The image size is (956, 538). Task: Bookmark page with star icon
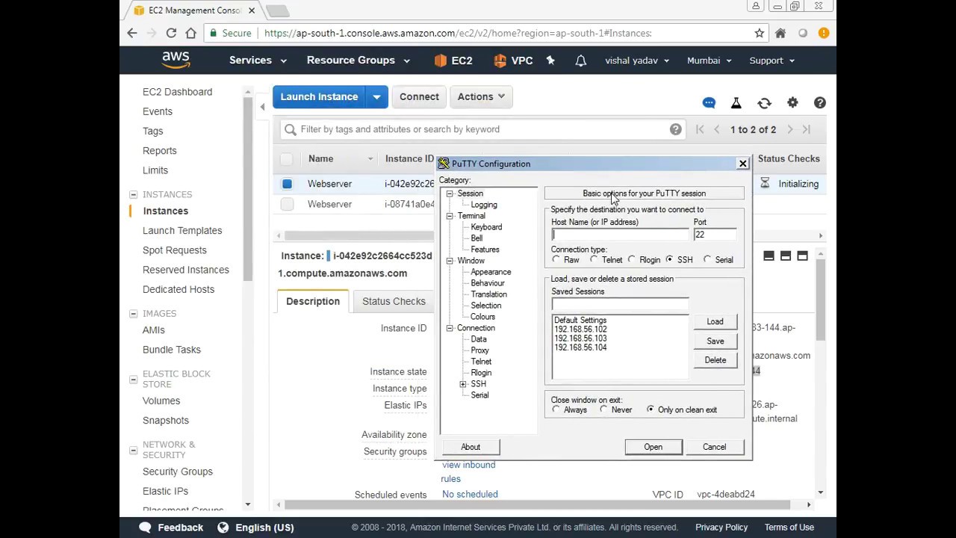point(760,33)
